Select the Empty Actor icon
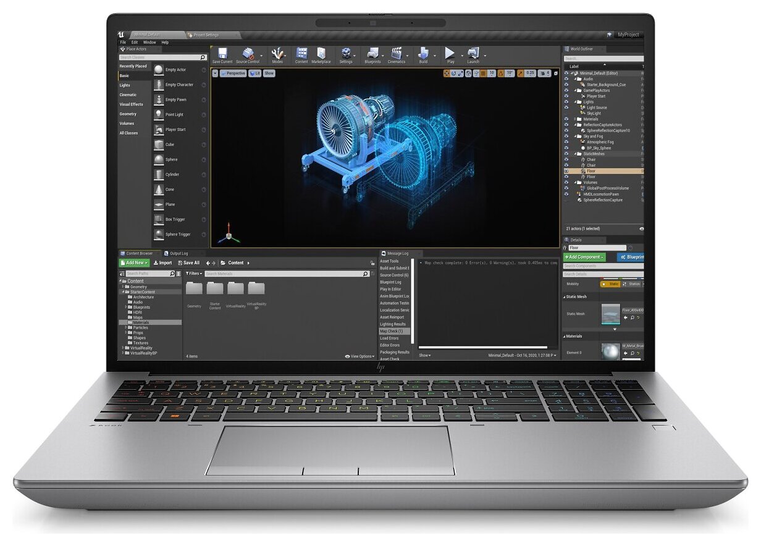761x546 pixels. pyautogui.click(x=159, y=70)
